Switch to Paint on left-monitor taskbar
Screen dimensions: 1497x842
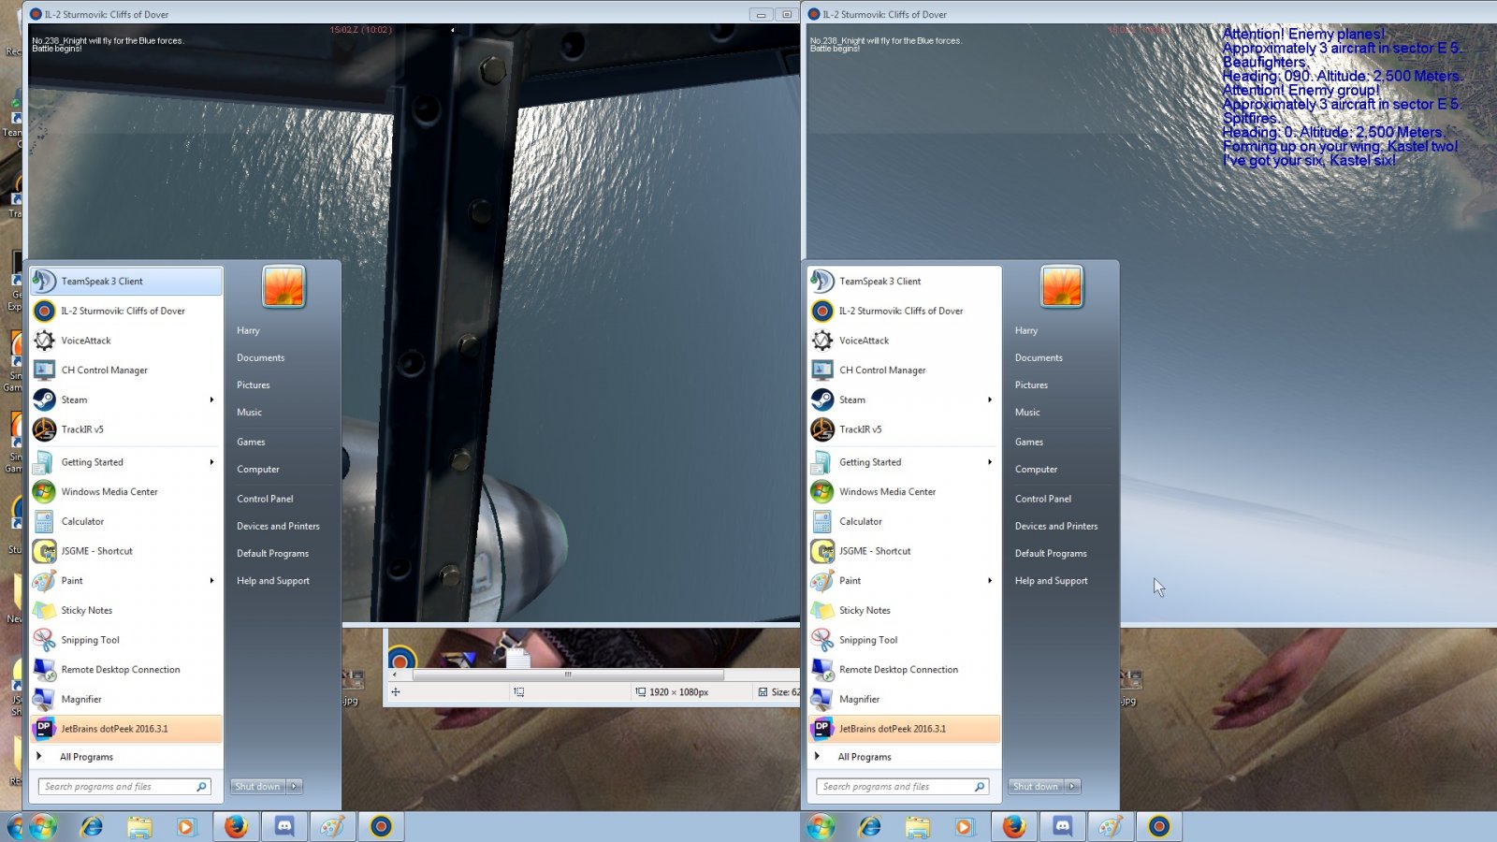(333, 826)
